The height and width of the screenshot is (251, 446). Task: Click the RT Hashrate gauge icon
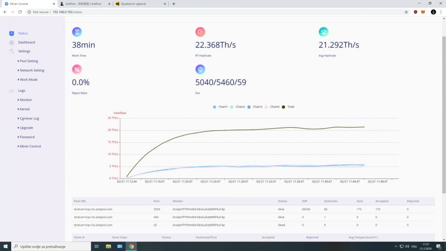pyautogui.click(x=200, y=32)
